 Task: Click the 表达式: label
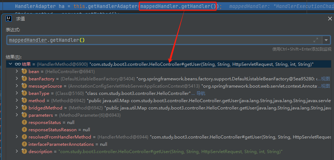pyautogui.click(x=13, y=29)
